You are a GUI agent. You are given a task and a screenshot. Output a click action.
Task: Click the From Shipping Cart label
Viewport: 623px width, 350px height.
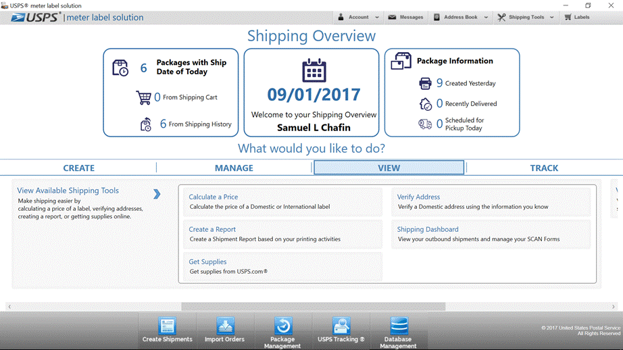click(190, 97)
